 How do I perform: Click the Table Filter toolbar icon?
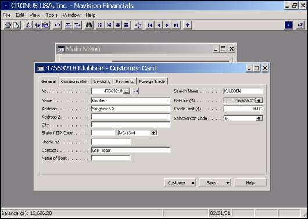[x=109, y=25]
